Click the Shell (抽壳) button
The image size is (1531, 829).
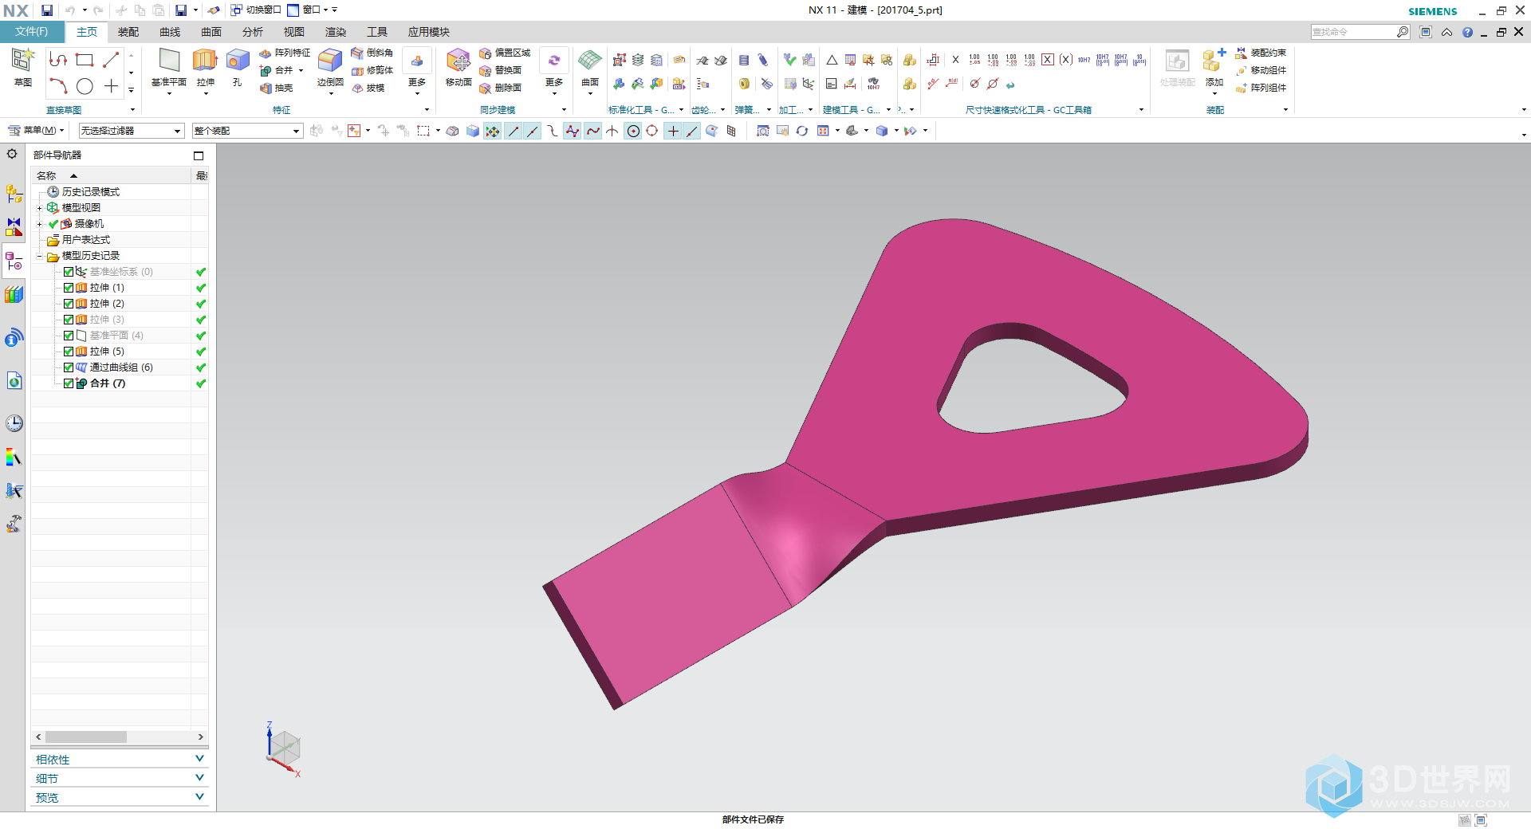pyautogui.click(x=277, y=88)
